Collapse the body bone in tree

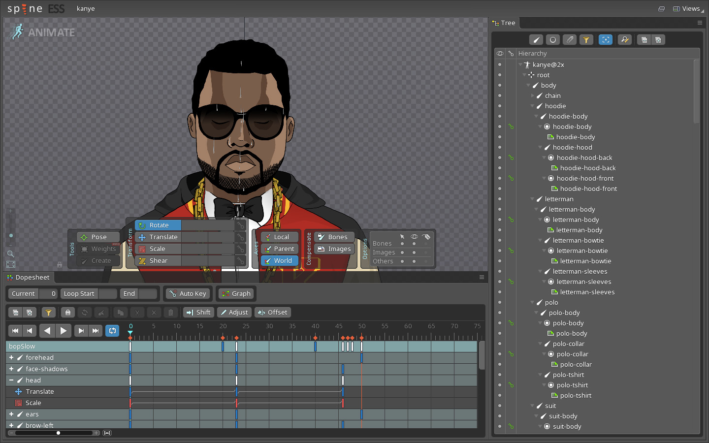pyautogui.click(x=528, y=85)
